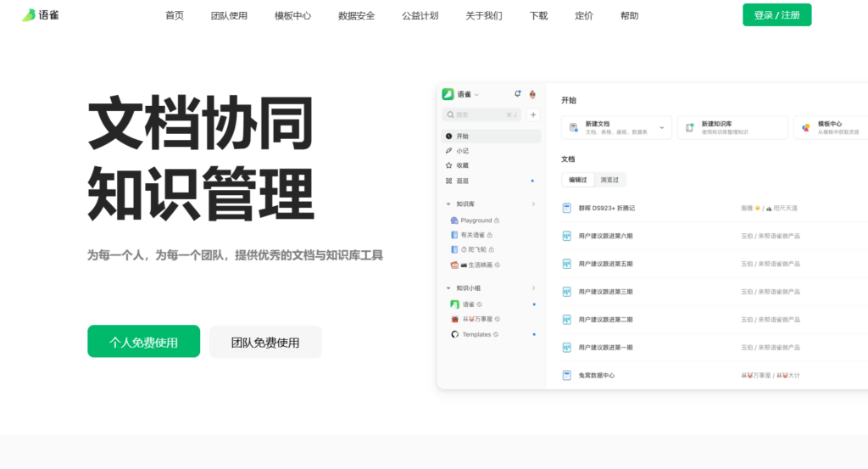Open 团队使用 in the top navigation
This screenshot has height=469, width=868.
[229, 15]
